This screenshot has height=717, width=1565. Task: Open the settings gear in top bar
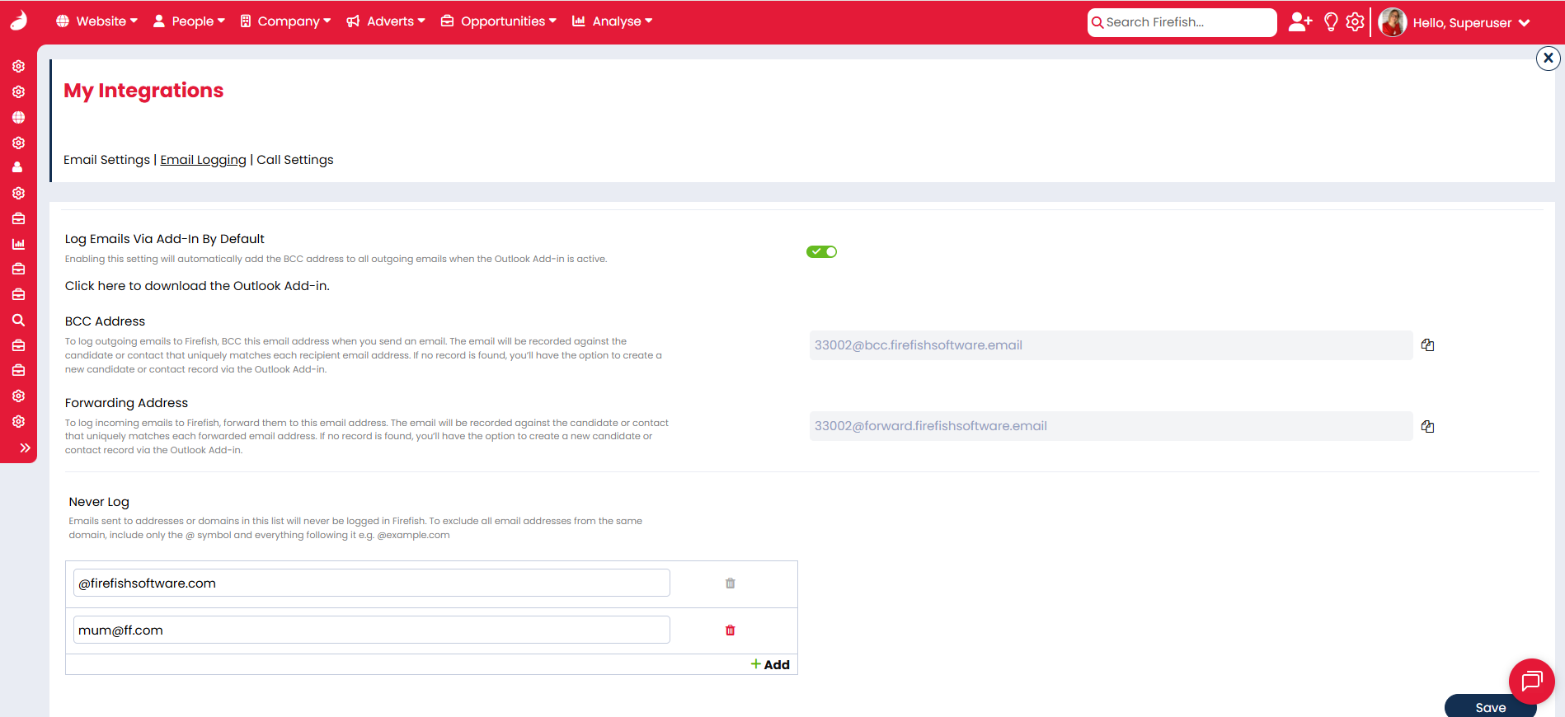click(1355, 22)
